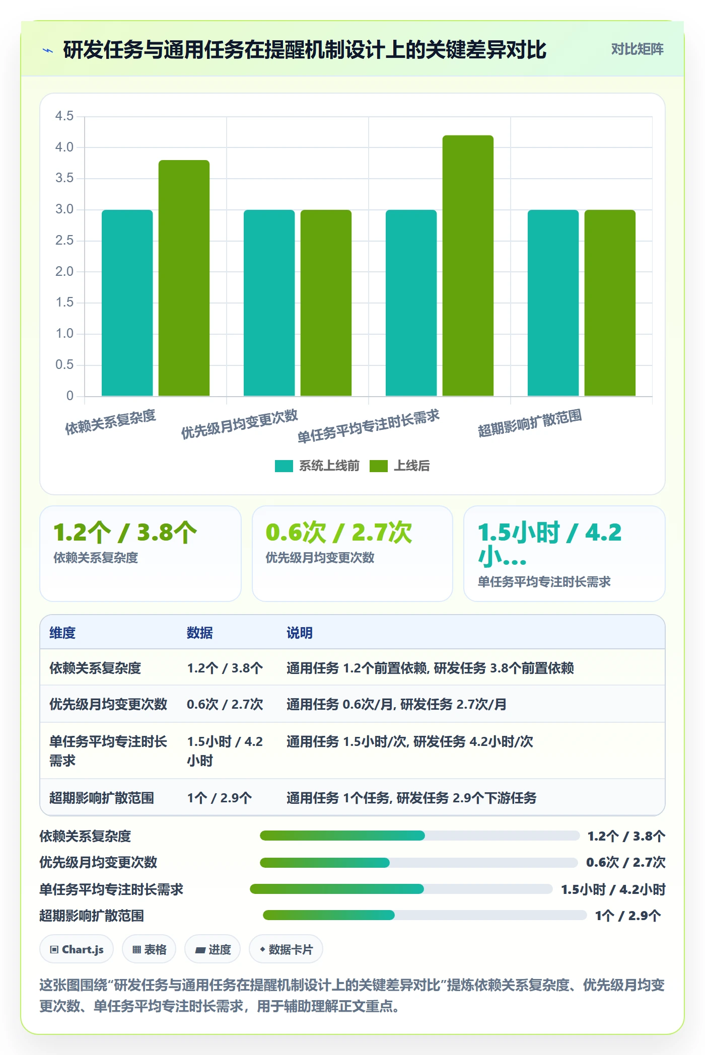Click the 1个 / 2.9个 table data cell
705x1055 pixels.
[x=220, y=798]
